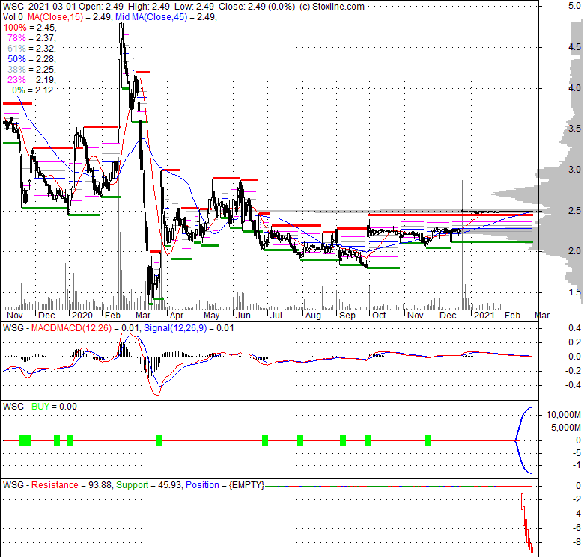Click the Sep label on the time axis

[x=347, y=316]
